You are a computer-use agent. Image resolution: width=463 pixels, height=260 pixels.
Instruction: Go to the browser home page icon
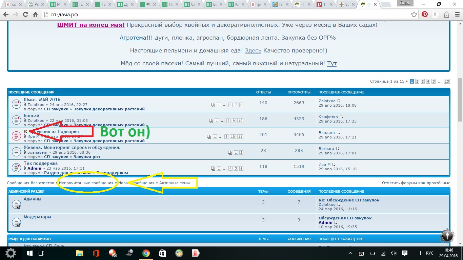tap(446, 15)
